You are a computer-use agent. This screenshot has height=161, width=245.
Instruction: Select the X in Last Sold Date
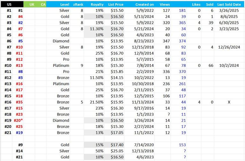click(x=229, y=102)
